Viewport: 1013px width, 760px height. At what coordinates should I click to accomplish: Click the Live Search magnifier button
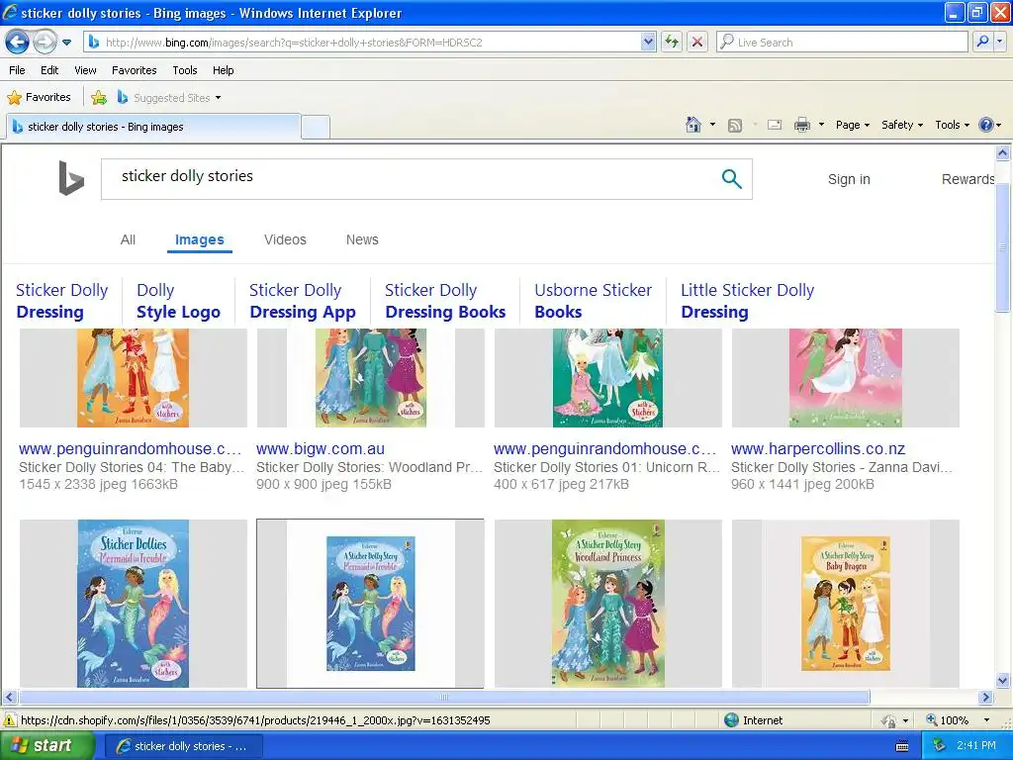tap(982, 43)
